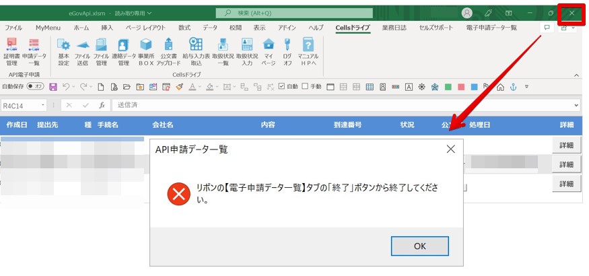Screen dimensions: 589x276
Task: Click 公文書アップロード icon
Action: [x=169, y=52]
